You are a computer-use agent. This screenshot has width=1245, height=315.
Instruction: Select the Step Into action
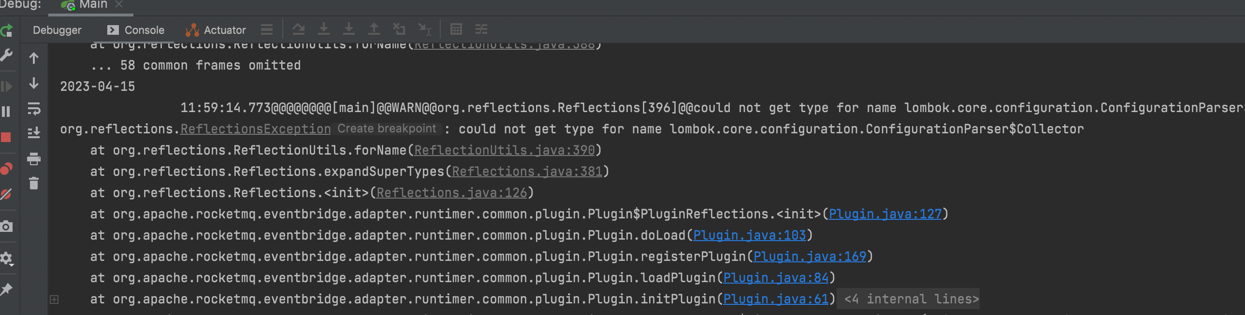pyautogui.click(x=324, y=29)
